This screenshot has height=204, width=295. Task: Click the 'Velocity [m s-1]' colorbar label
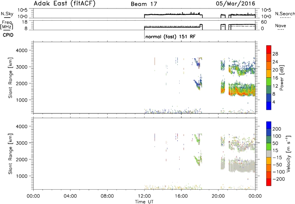pyautogui.click(x=288, y=154)
